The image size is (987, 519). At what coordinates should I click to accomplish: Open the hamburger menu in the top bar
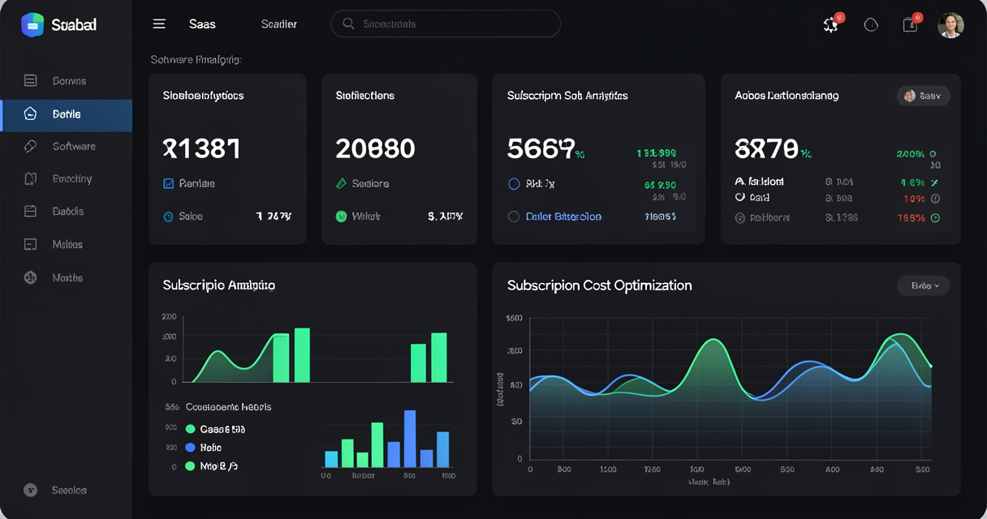(159, 24)
